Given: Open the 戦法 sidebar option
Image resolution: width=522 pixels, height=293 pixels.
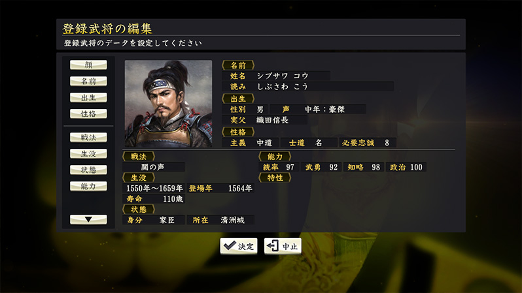Looking at the screenshot, I should pos(88,137).
